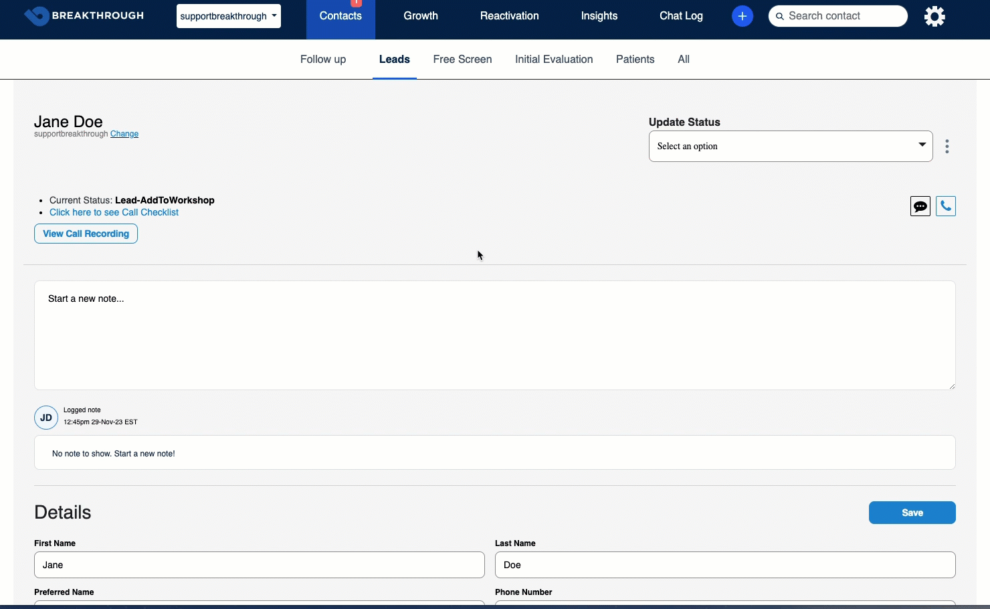The image size is (990, 609).
Task: Click the Jane Doe contact name heading
Action: coord(68,121)
